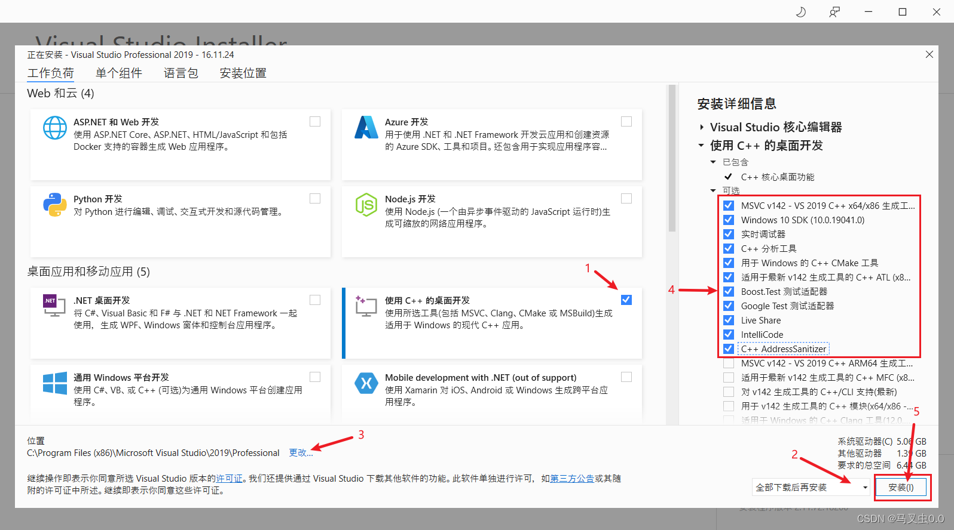Viewport: 954px width, 530px height.
Task: Open the 第三方公告 link
Action: (x=572, y=479)
